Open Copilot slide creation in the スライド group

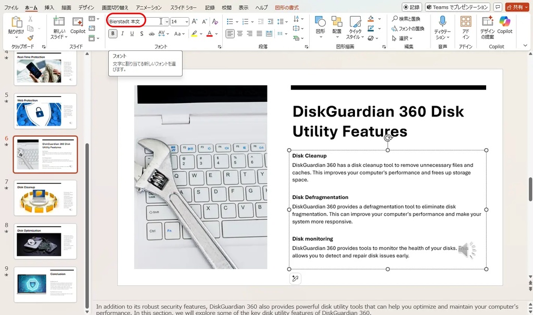pyautogui.click(x=78, y=22)
